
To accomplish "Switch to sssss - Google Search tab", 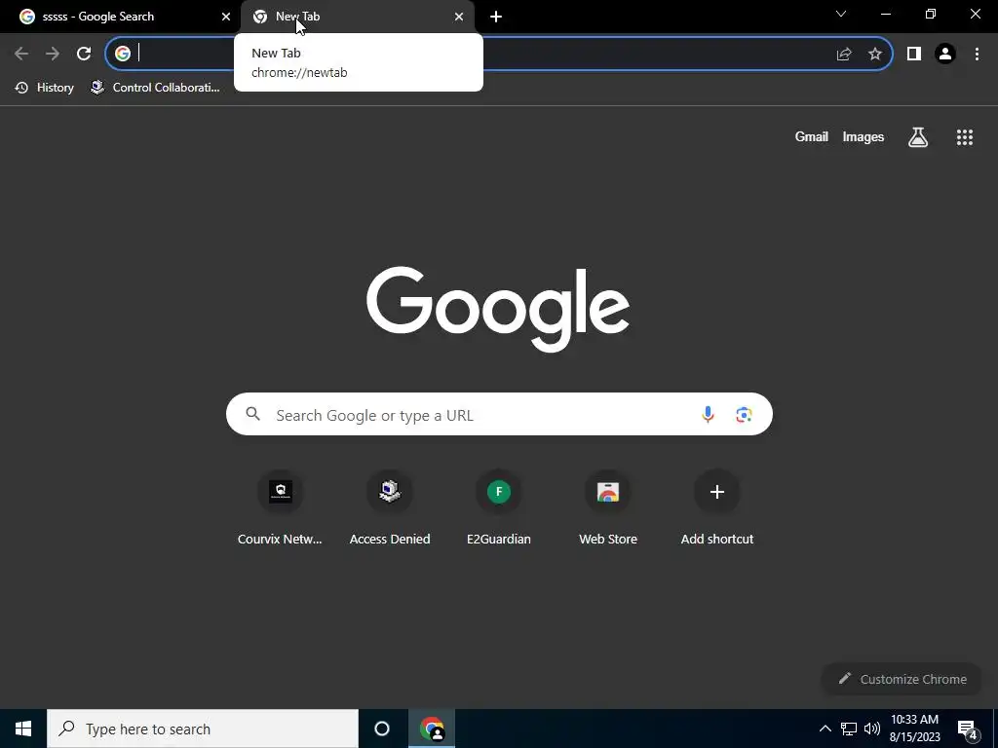I will [x=120, y=17].
